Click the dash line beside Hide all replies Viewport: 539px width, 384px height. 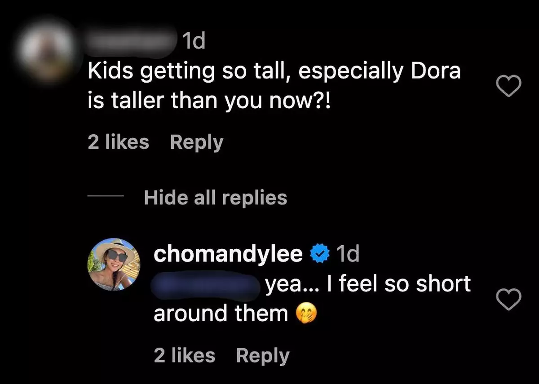(105, 197)
